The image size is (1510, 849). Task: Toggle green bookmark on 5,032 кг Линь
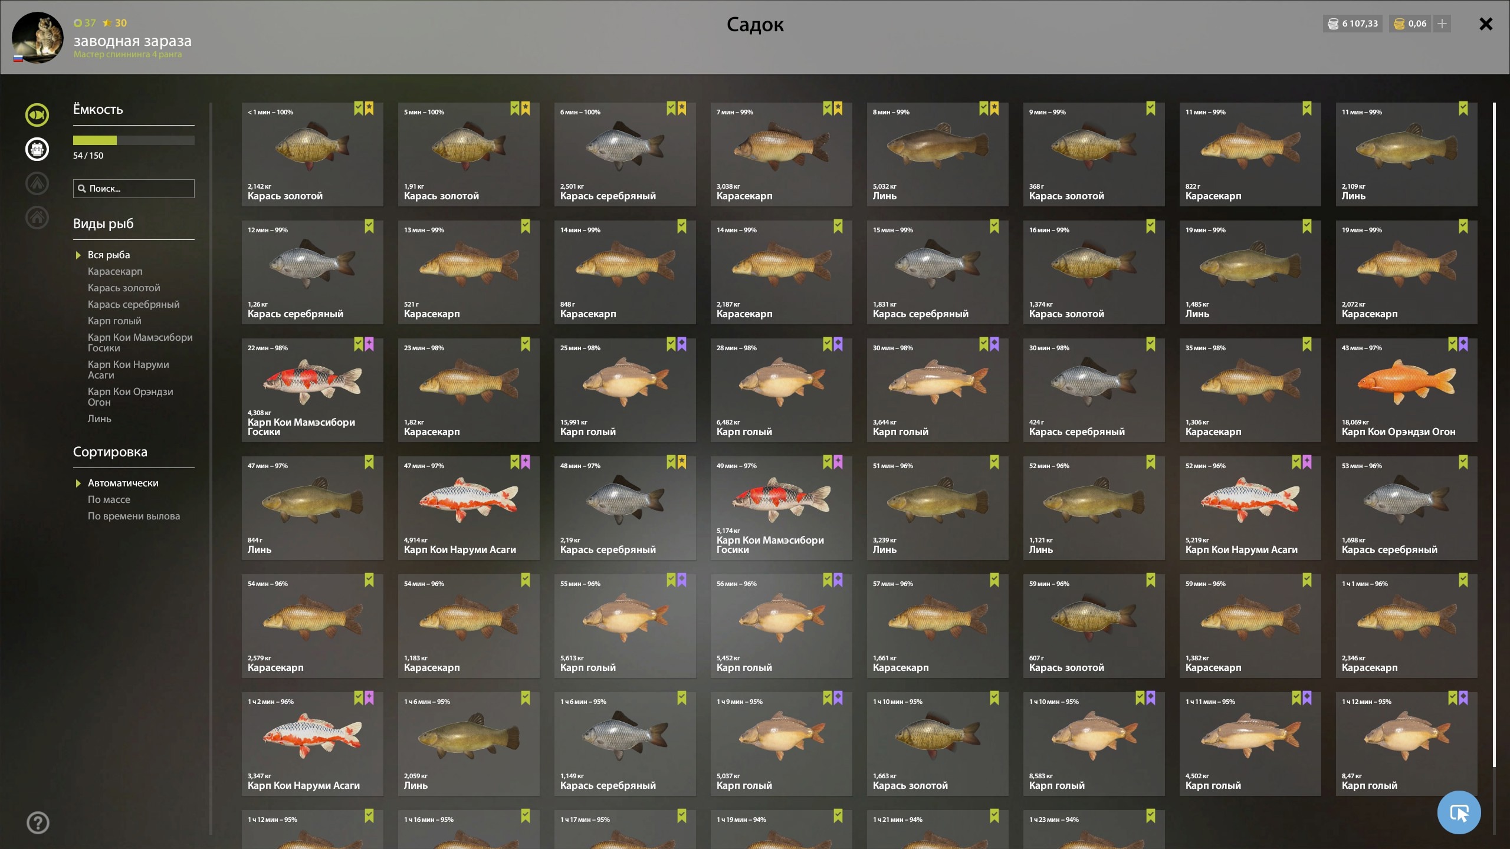click(x=984, y=108)
